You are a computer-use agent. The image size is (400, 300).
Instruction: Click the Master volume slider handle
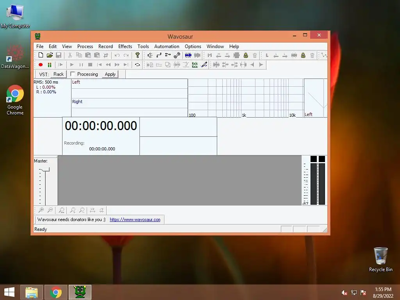[45, 170]
